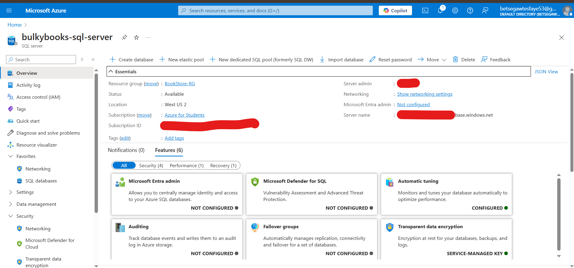Open Tags in sidebar
This screenshot has height=268, width=574.
click(x=21, y=109)
